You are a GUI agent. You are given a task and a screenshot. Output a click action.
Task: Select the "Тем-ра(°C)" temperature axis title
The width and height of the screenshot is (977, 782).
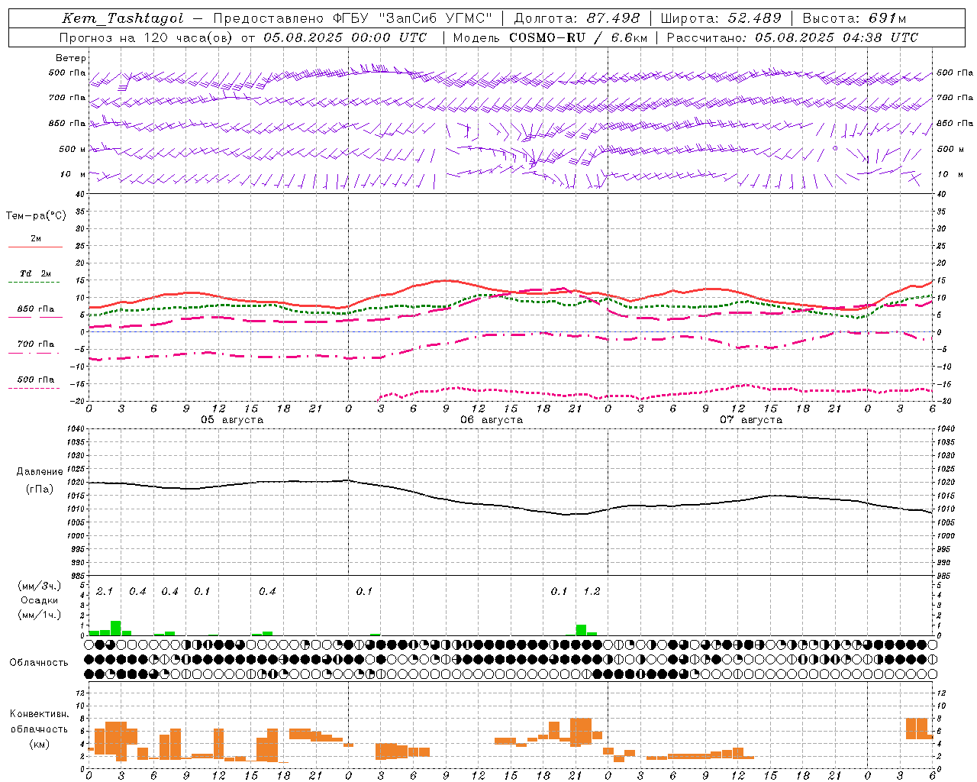(36, 216)
